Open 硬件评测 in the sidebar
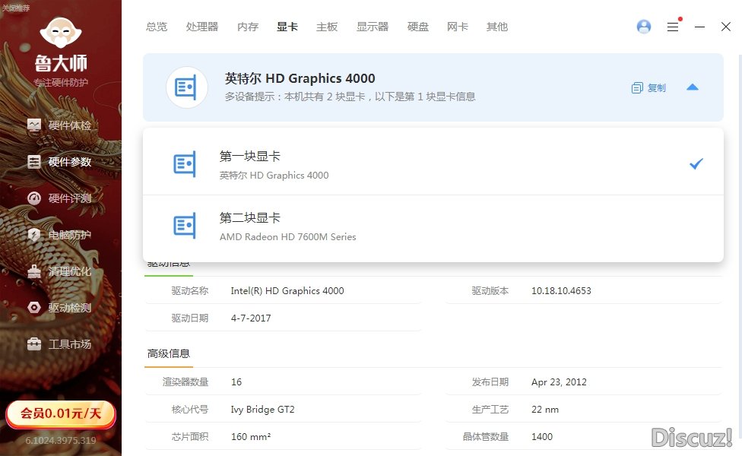Image resolution: width=745 pixels, height=456 pixels. tap(60, 198)
